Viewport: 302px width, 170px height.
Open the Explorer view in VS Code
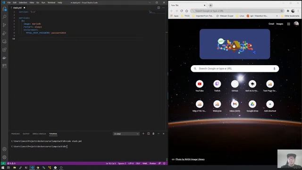point(4,9)
